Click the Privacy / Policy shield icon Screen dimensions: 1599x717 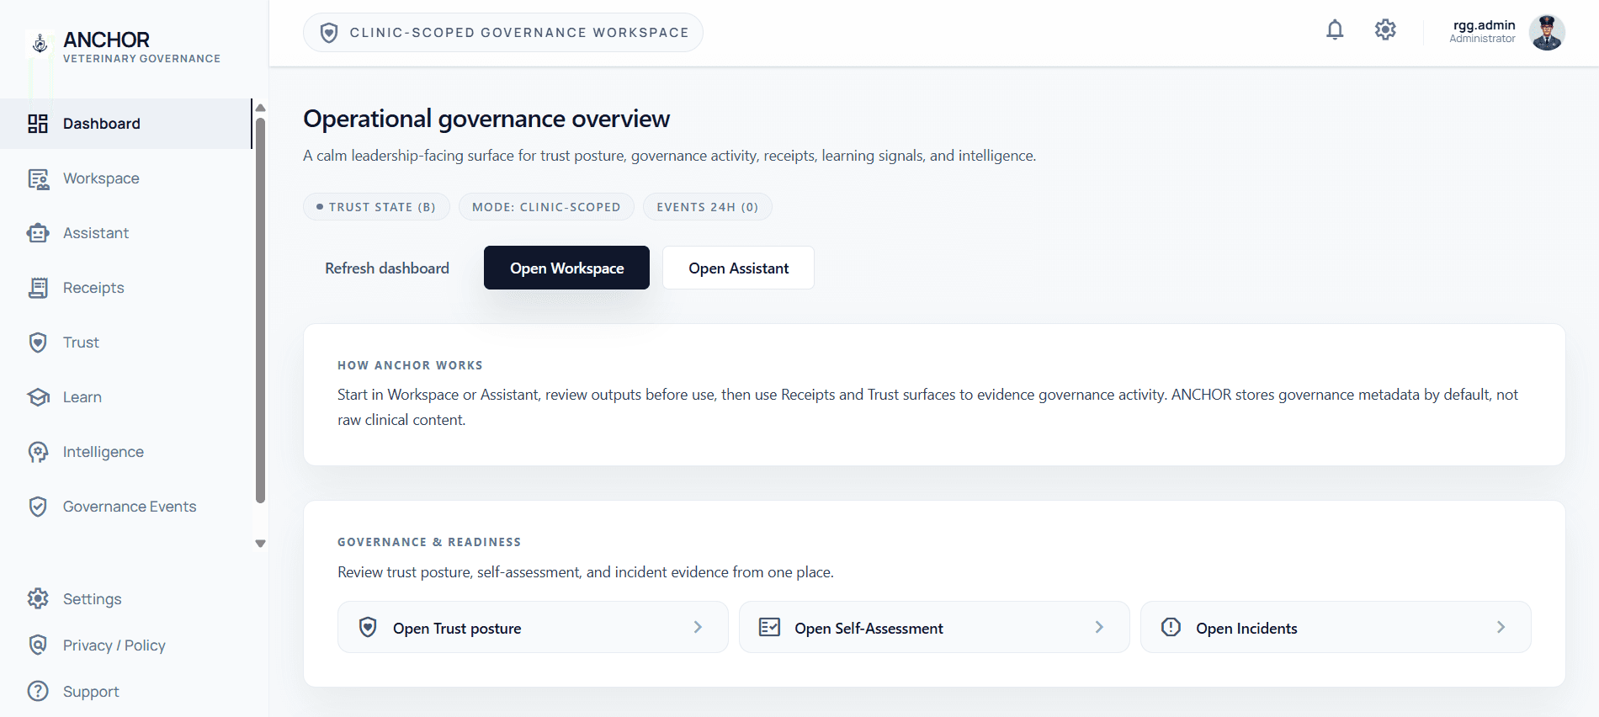38,645
